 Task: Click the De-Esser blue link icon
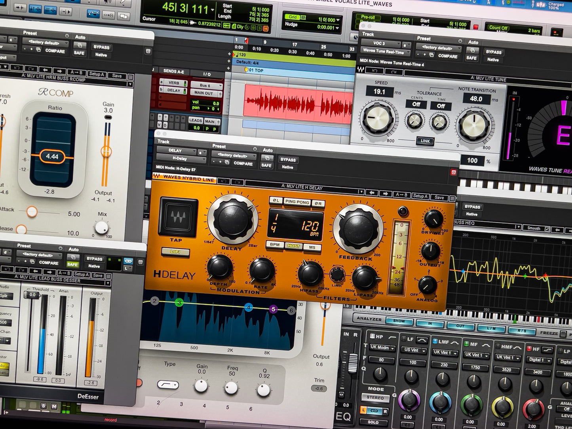coord(128,261)
